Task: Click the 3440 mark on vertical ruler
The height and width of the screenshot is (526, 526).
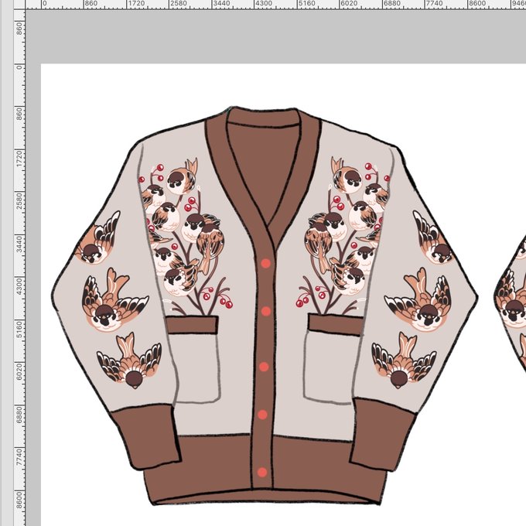Action: 19,244
